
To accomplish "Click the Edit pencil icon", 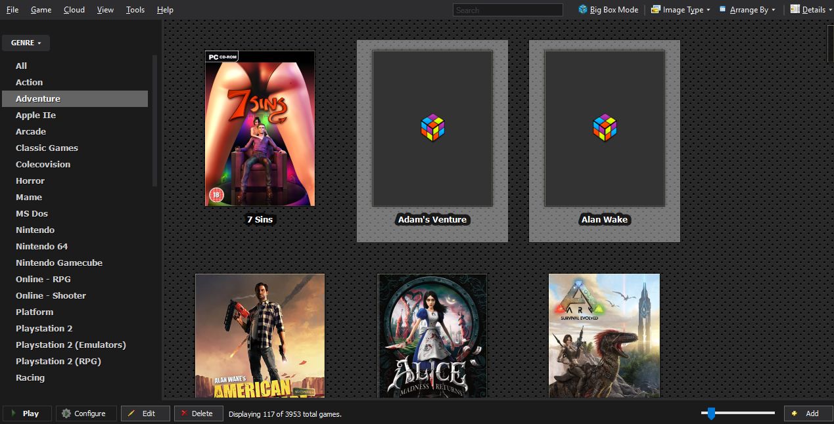I will click(x=131, y=413).
